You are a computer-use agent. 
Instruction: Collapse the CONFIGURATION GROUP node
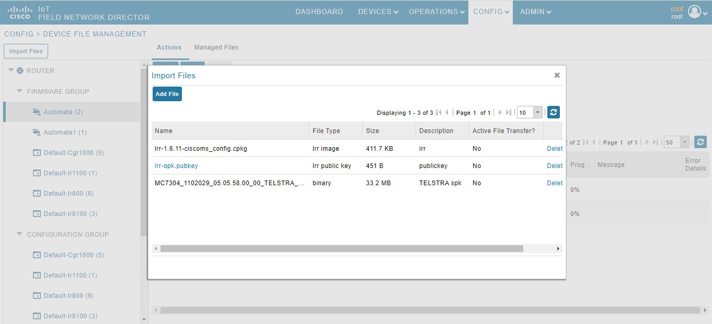tap(19, 234)
